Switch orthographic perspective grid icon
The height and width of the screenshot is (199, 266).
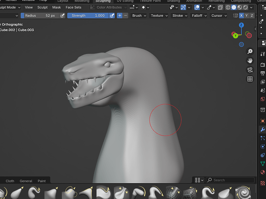250,79
